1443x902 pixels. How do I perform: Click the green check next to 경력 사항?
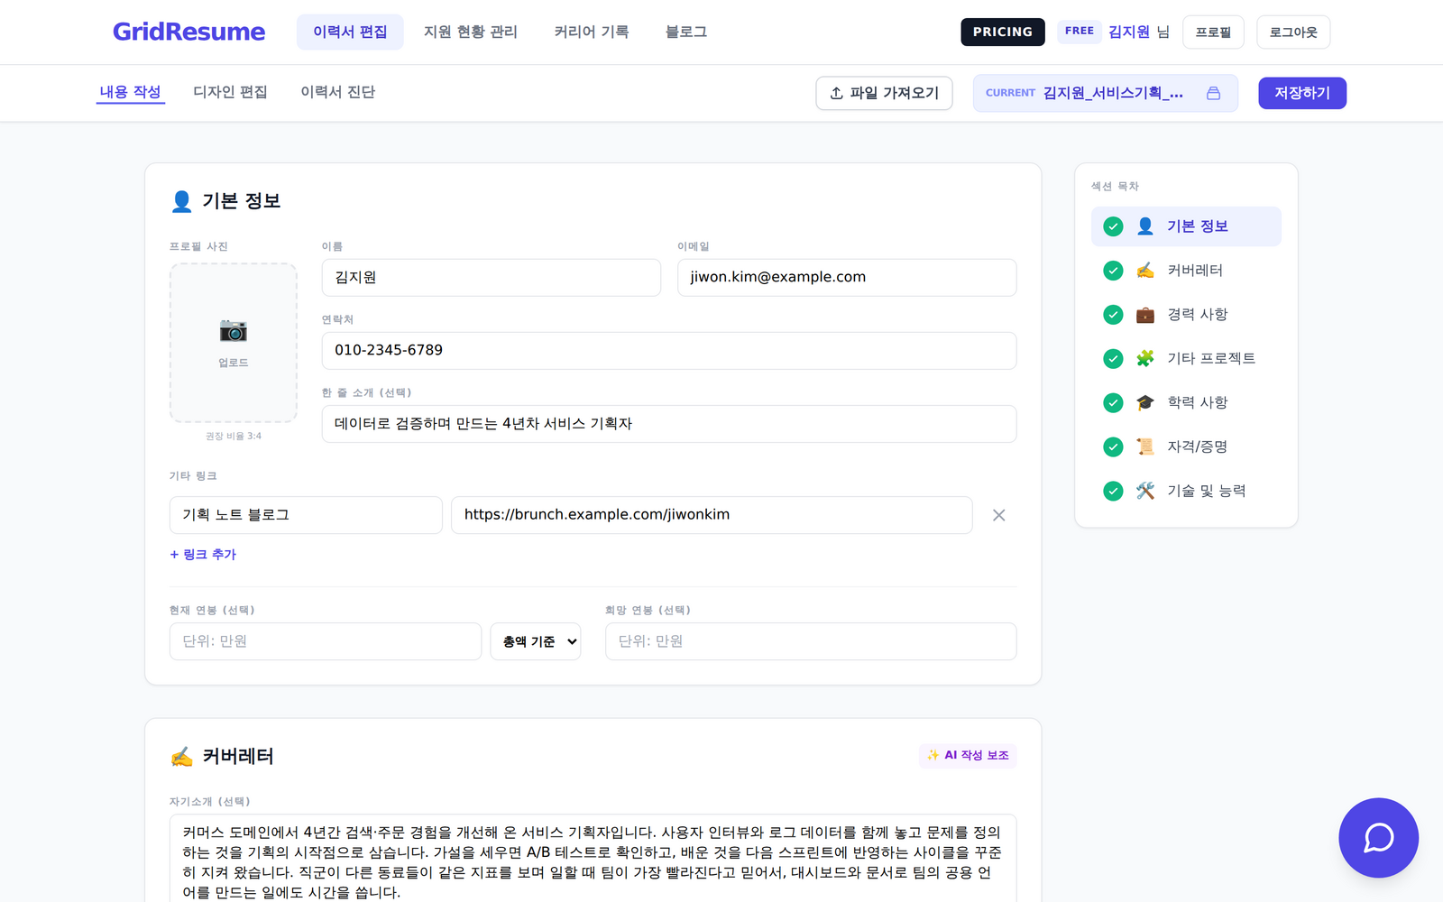[1113, 315]
